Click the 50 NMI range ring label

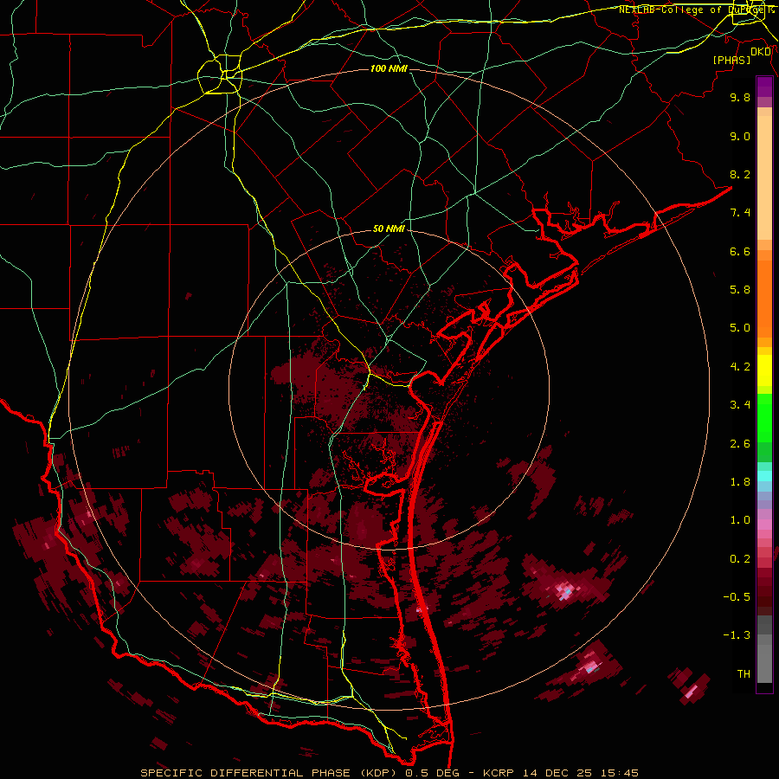pyautogui.click(x=389, y=229)
